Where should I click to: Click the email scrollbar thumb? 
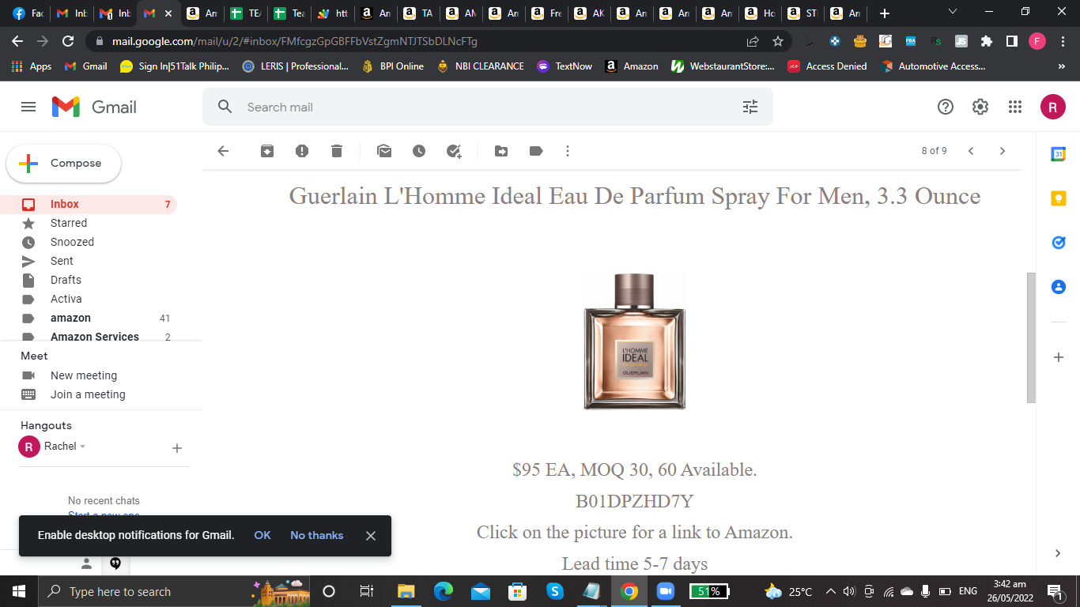click(1031, 337)
